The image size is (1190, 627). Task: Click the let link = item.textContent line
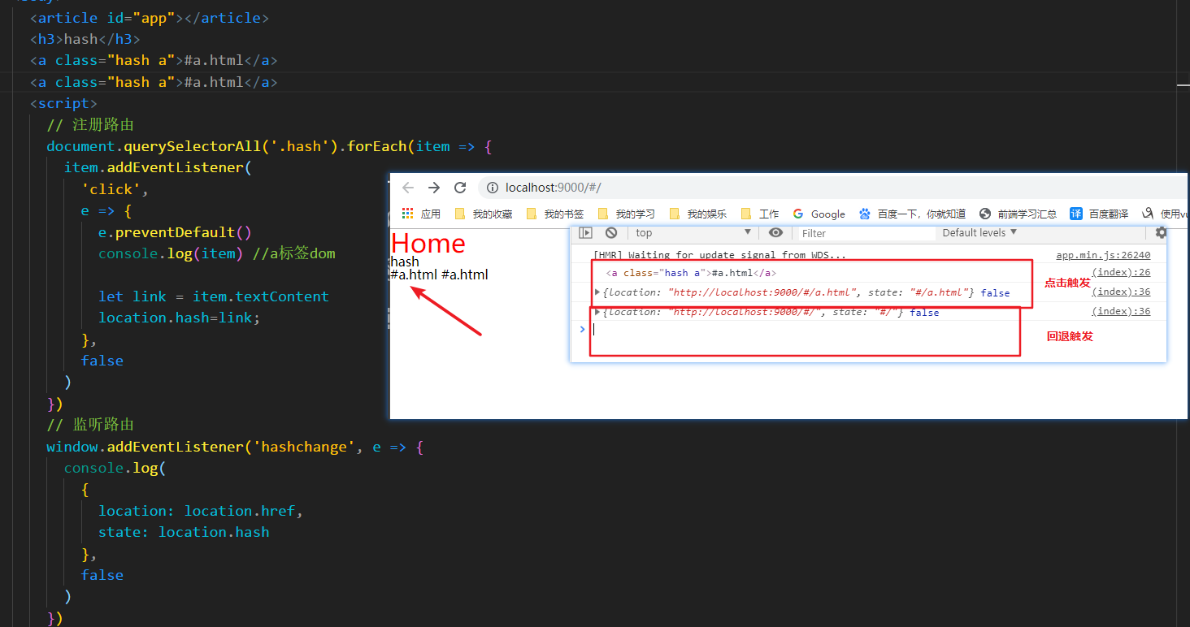pyautogui.click(x=214, y=296)
